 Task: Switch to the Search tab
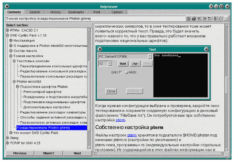click(35, 12)
